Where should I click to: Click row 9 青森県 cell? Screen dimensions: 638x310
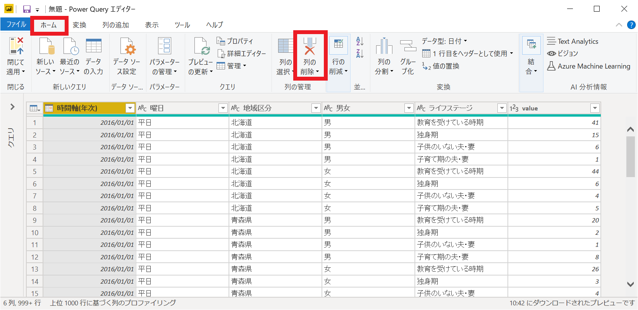point(275,220)
